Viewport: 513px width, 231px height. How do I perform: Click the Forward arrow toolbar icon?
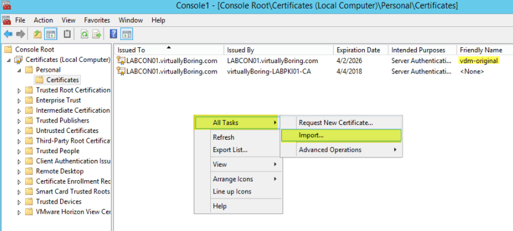pos(20,34)
